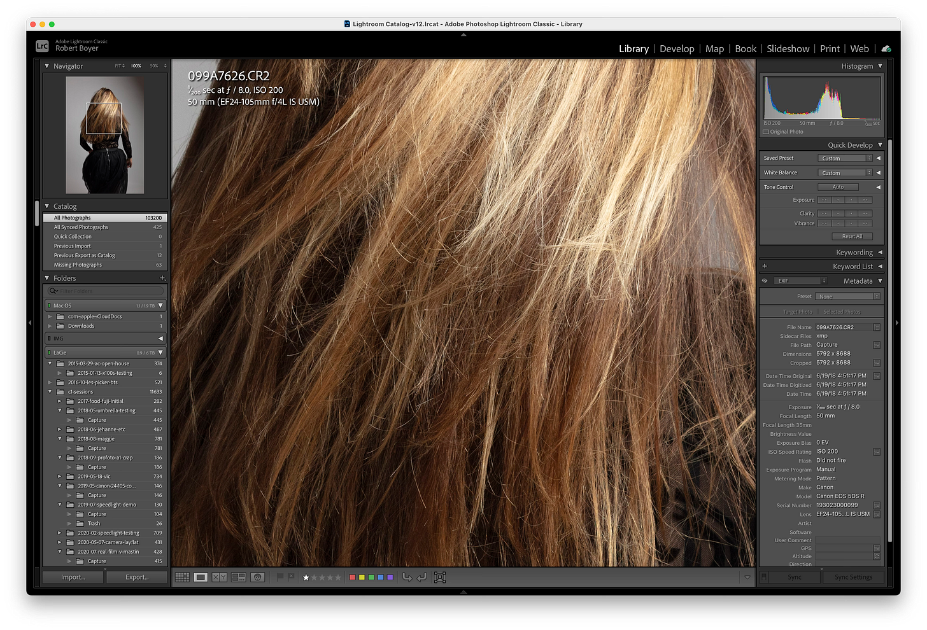Switch to Grid view in the toolbar
This screenshot has height=630, width=927.
(182, 577)
